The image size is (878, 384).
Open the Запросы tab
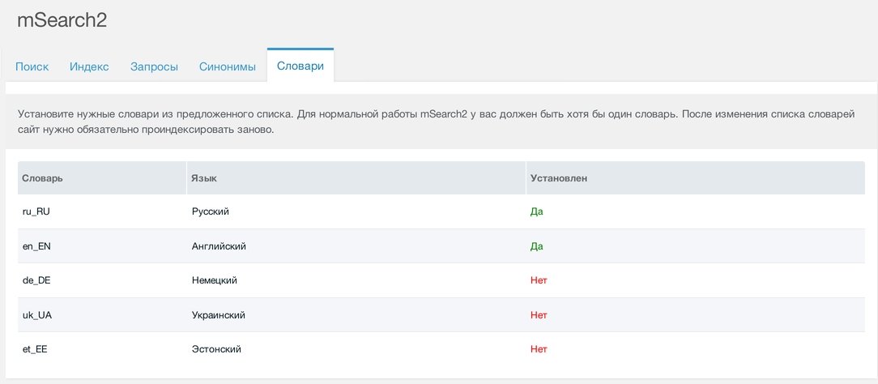point(154,66)
